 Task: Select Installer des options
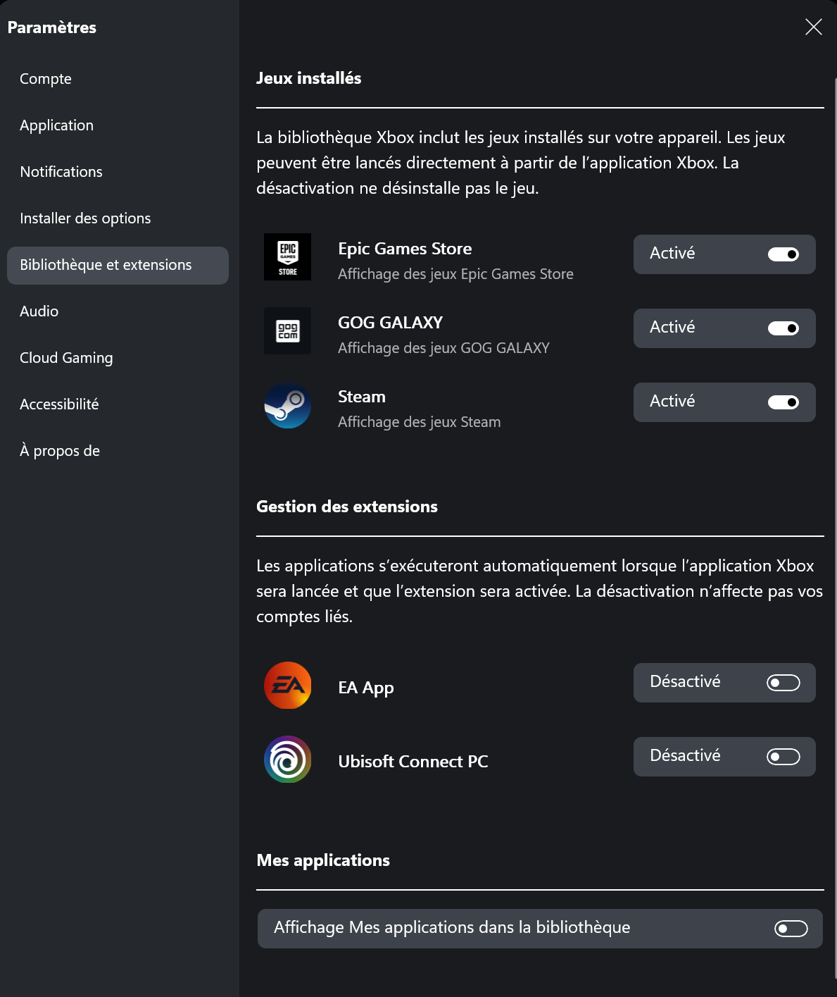(x=85, y=218)
